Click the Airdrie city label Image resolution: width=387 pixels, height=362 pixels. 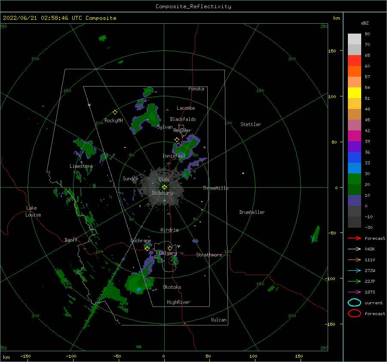pos(169,230)
